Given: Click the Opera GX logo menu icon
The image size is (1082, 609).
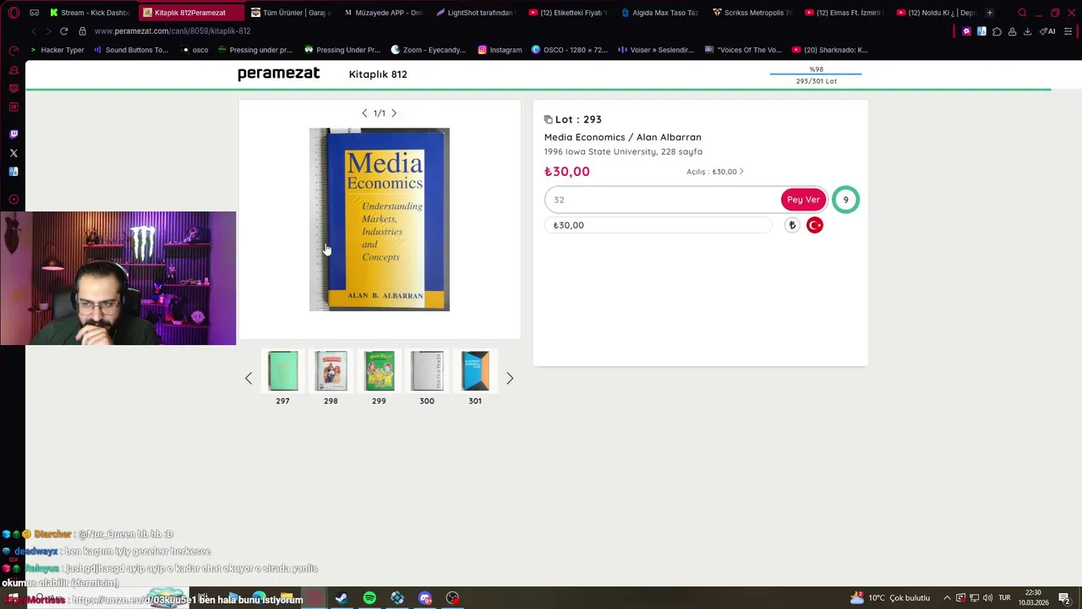Looking at the screenshot, I should [x=13, y=13].
